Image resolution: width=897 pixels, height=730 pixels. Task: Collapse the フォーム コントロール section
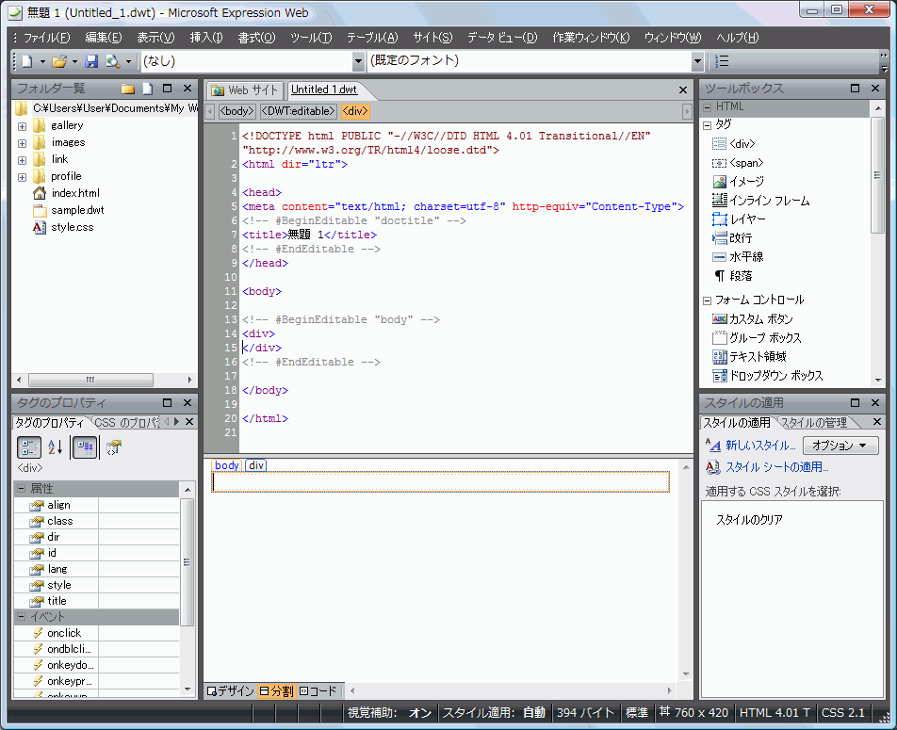point(708,300)
